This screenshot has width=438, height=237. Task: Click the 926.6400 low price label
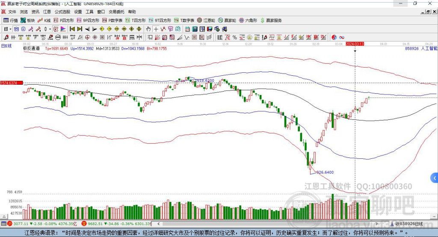[x=325, y=172]
